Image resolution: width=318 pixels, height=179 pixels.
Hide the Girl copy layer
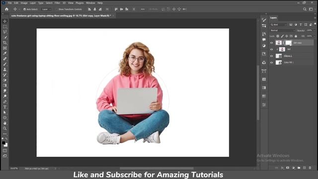(272, 43)
